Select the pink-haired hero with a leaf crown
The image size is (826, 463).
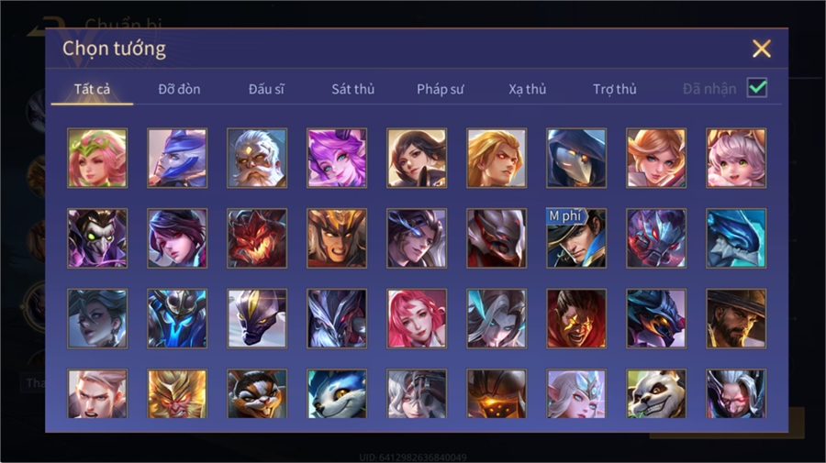97,158
